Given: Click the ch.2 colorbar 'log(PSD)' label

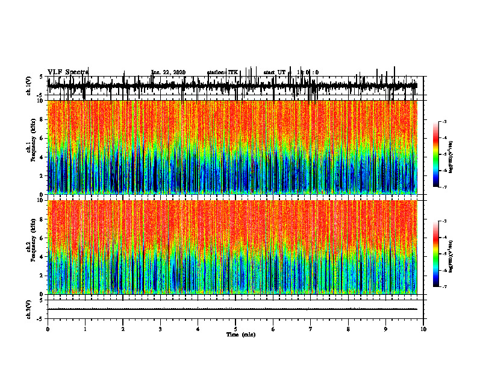Looking at the screenshot, I should coord(451,256).
